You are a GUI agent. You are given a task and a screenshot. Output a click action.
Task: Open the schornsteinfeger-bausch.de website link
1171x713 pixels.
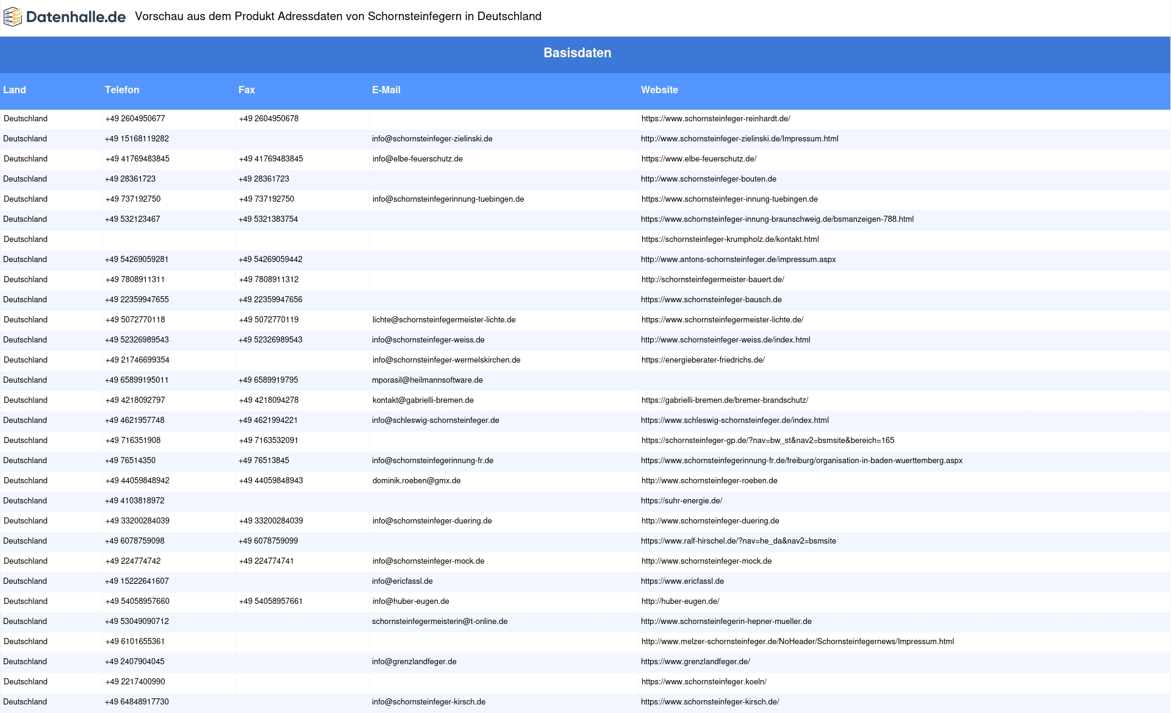point(711,300)
